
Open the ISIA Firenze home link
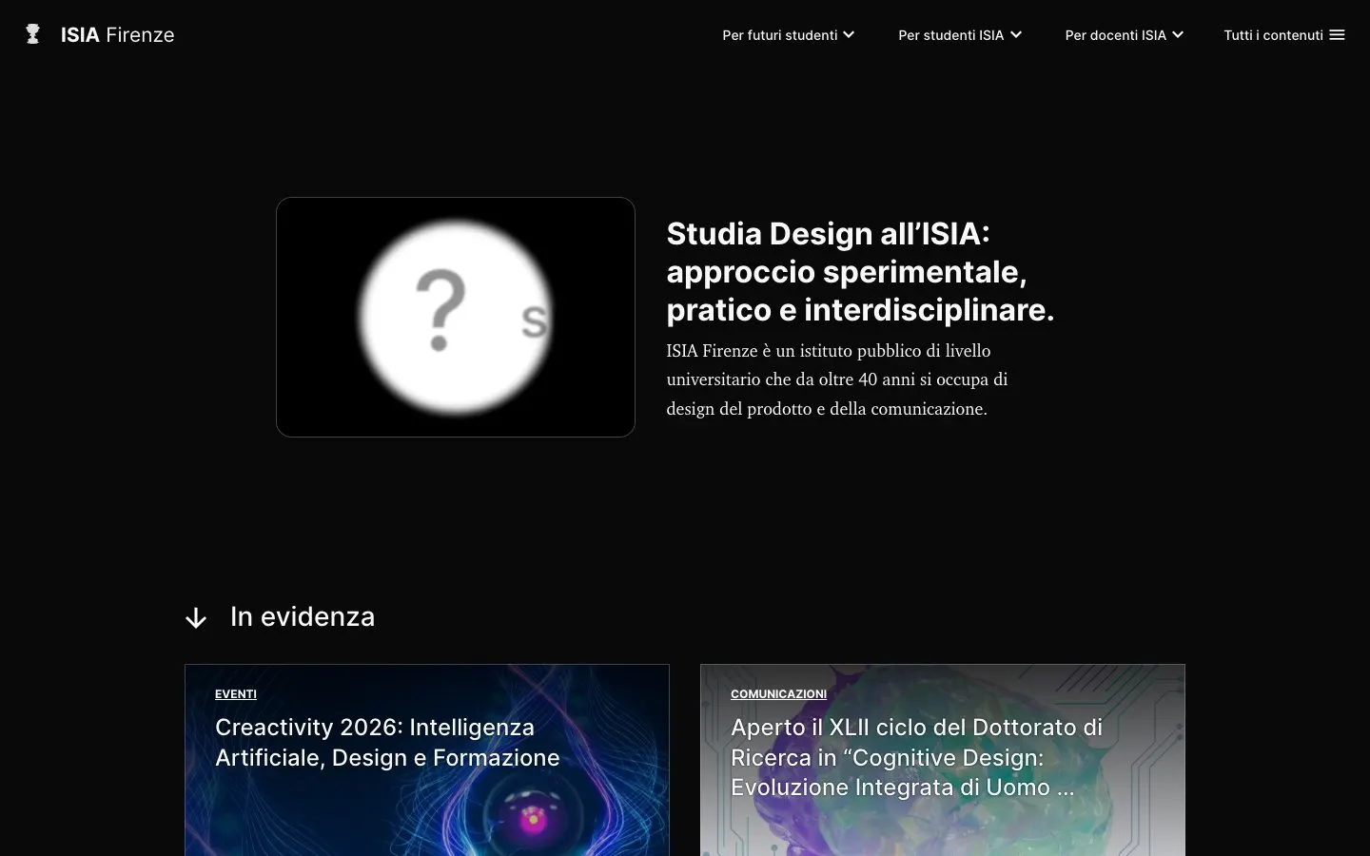coord(117,35)
